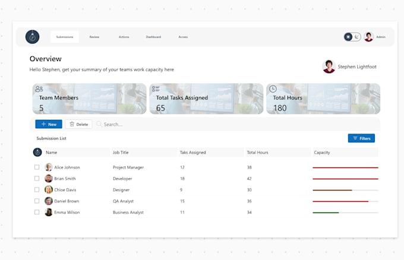
Task: Click the New button
Action: 49,124
